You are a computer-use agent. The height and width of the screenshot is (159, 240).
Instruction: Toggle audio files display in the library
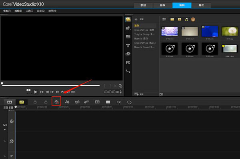coord(186,20)
